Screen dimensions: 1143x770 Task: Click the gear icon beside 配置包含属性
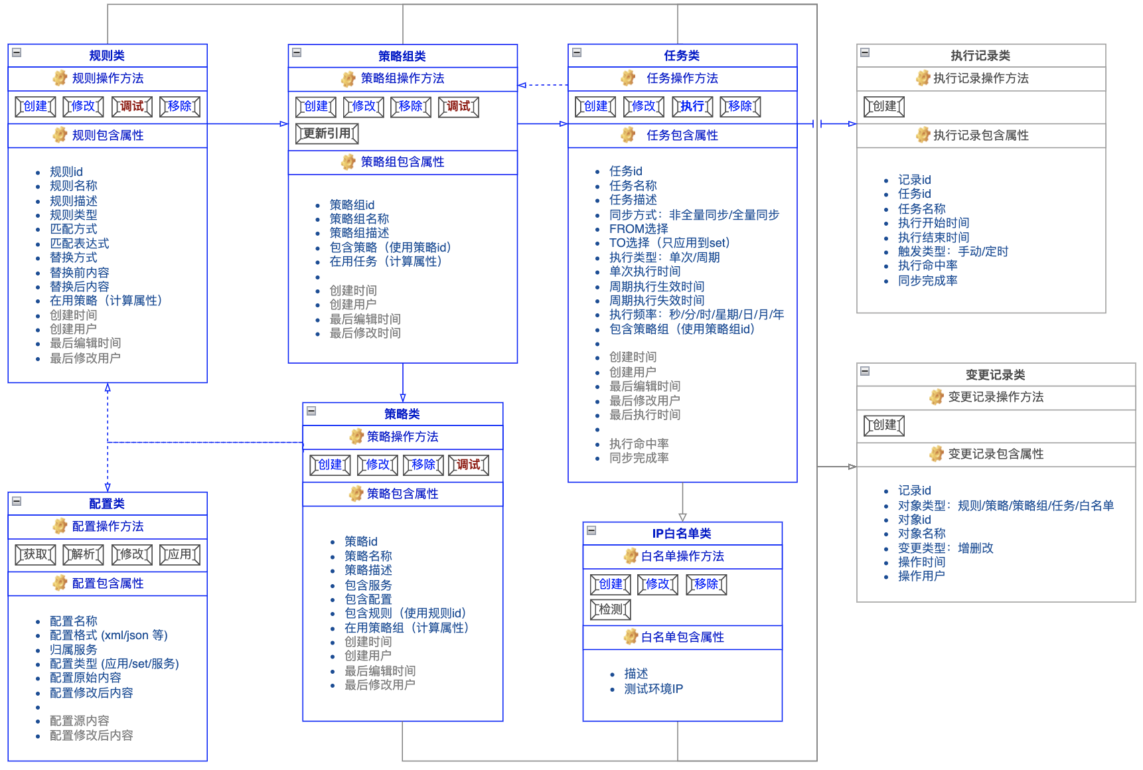coord(60,583)
